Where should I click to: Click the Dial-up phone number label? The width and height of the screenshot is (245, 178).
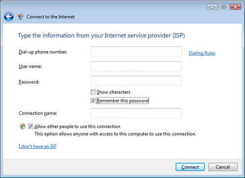click(x=43, y=52)
